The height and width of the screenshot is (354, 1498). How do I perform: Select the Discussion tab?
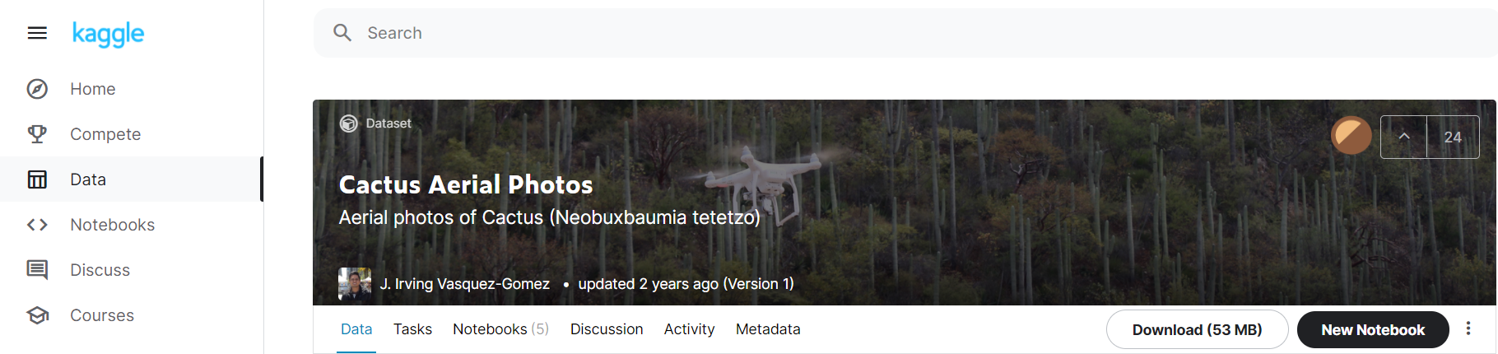[x=607, y=329]
